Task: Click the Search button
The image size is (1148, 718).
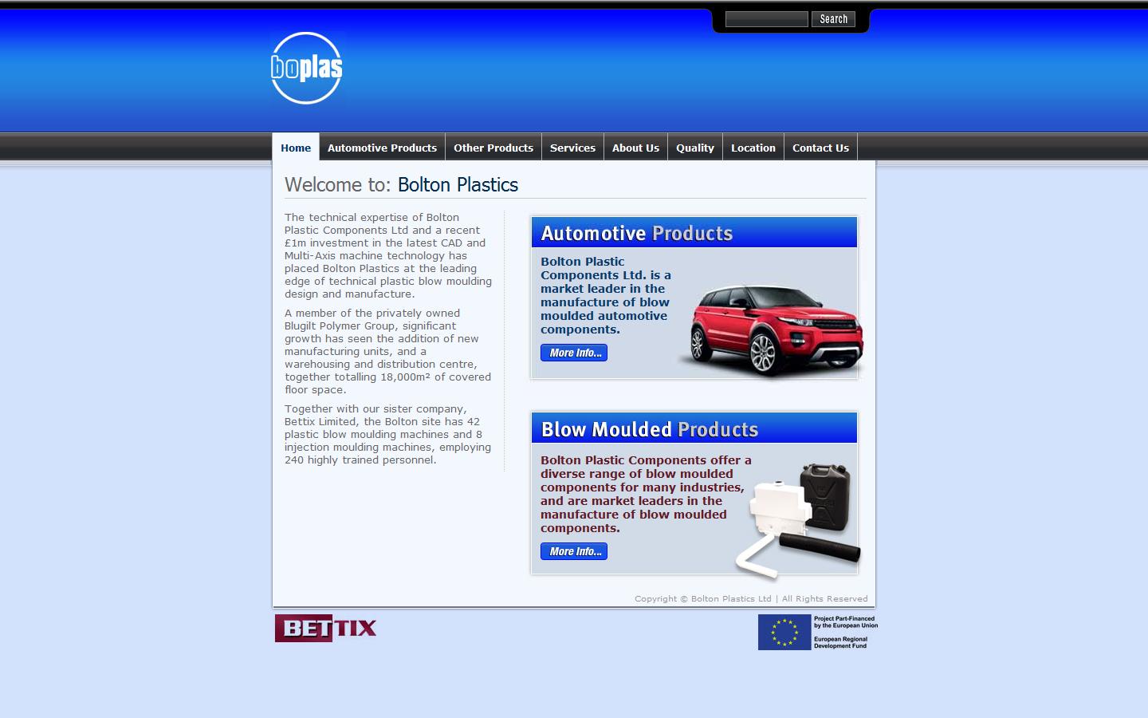Action: pos(833,18)
